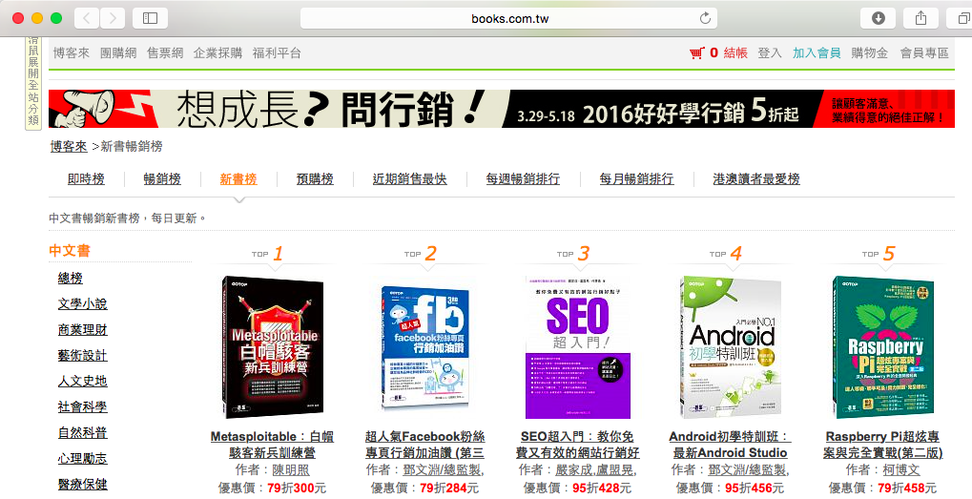Click the 中文書 sidebar heading
This screenshot has height=499, width=972.
point(70,250)
